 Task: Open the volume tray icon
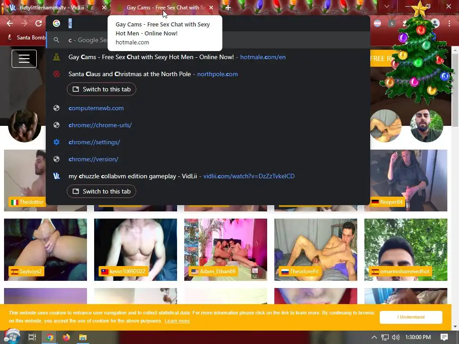click(x=395, y=337)
